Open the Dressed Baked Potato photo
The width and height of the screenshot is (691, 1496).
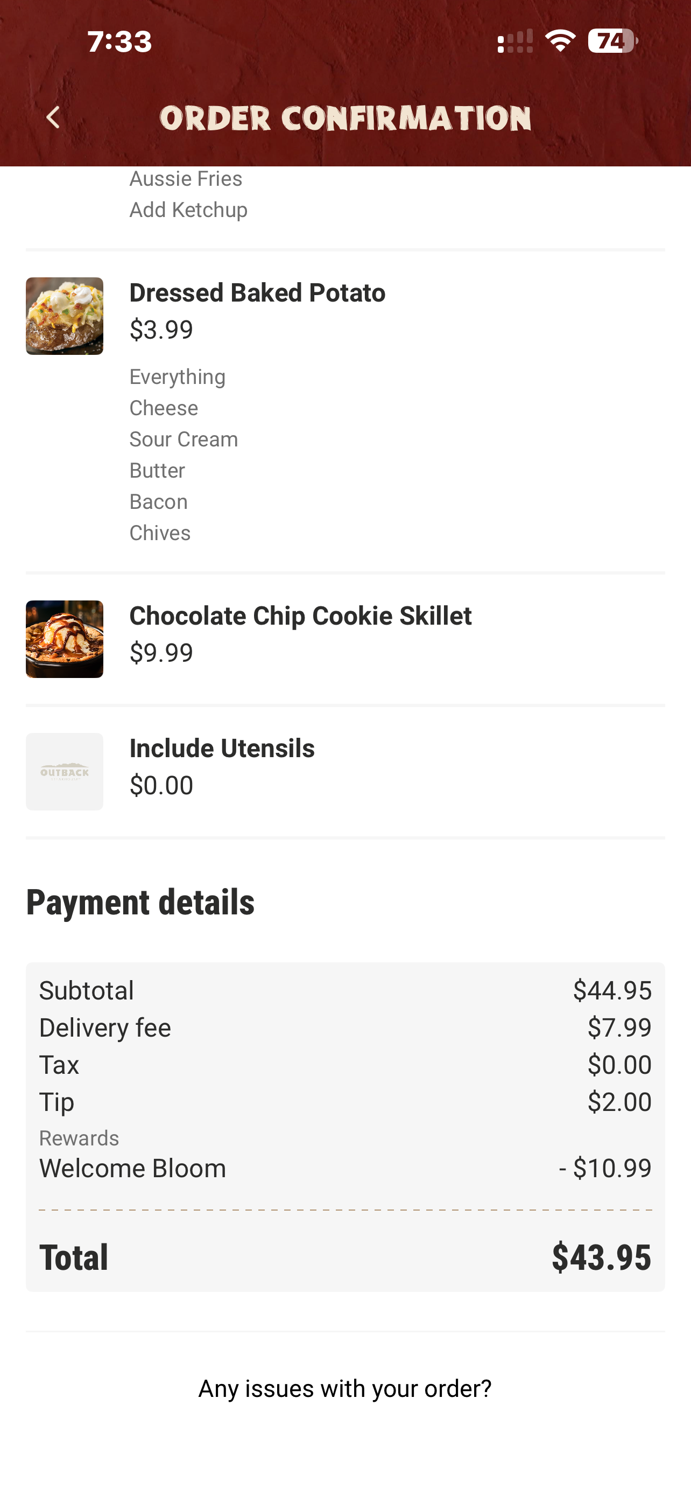(65, 316)
